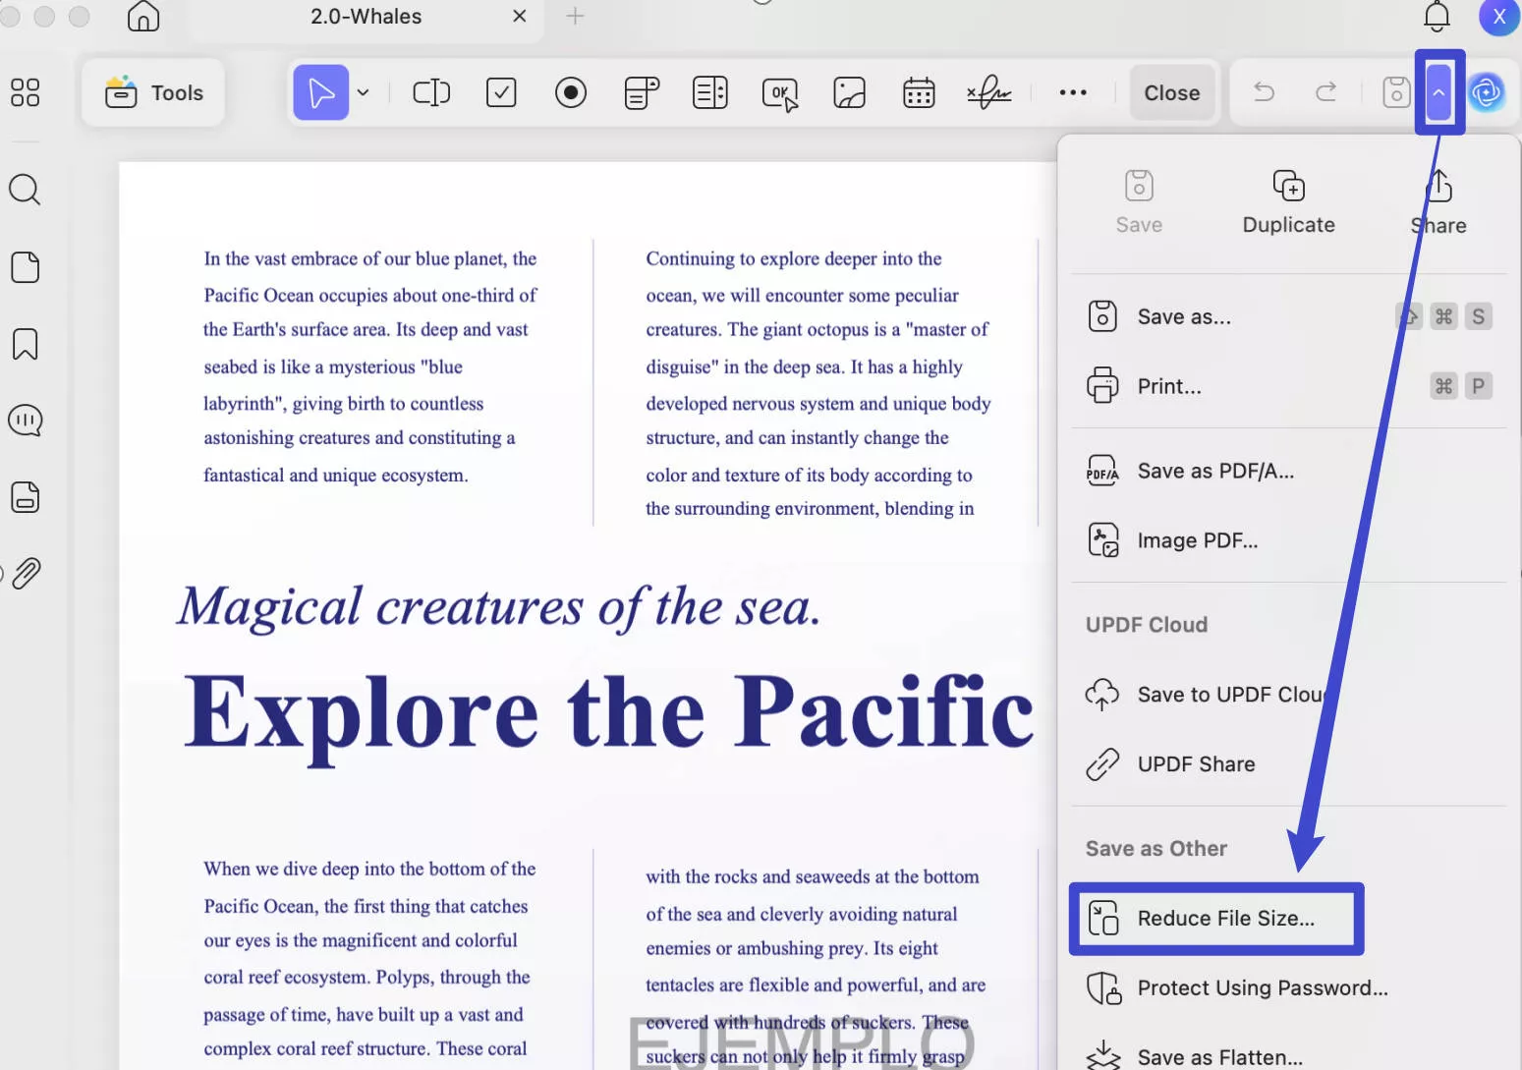Open the more tools ellipsis menu
The image size is (1522, 1070).
1073,93
